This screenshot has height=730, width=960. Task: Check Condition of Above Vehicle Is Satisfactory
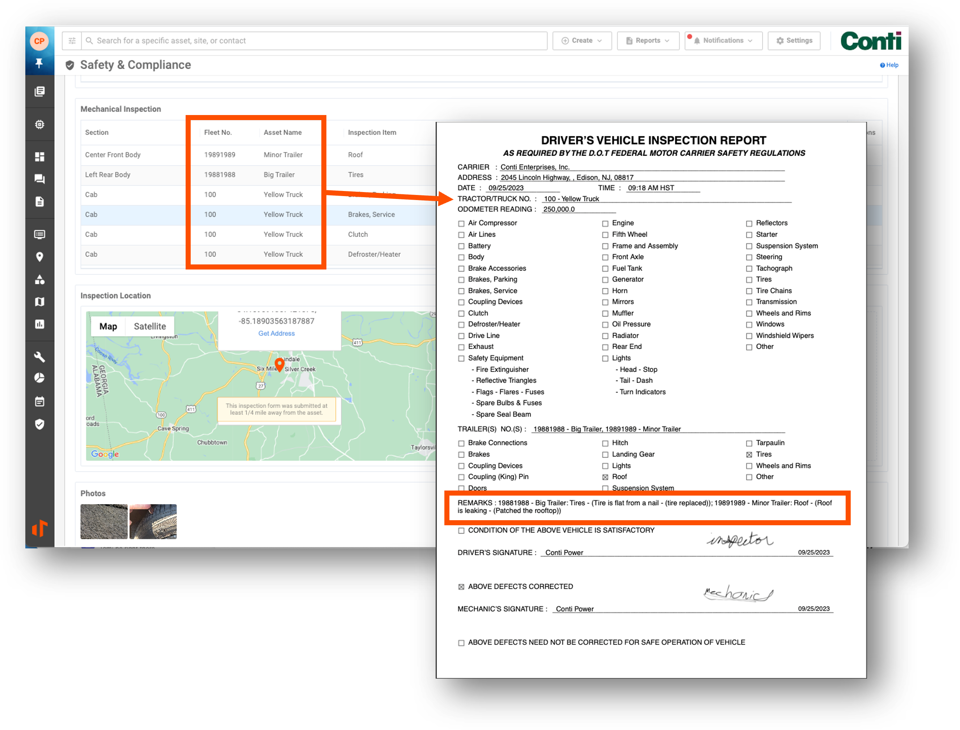click(461, 531)
